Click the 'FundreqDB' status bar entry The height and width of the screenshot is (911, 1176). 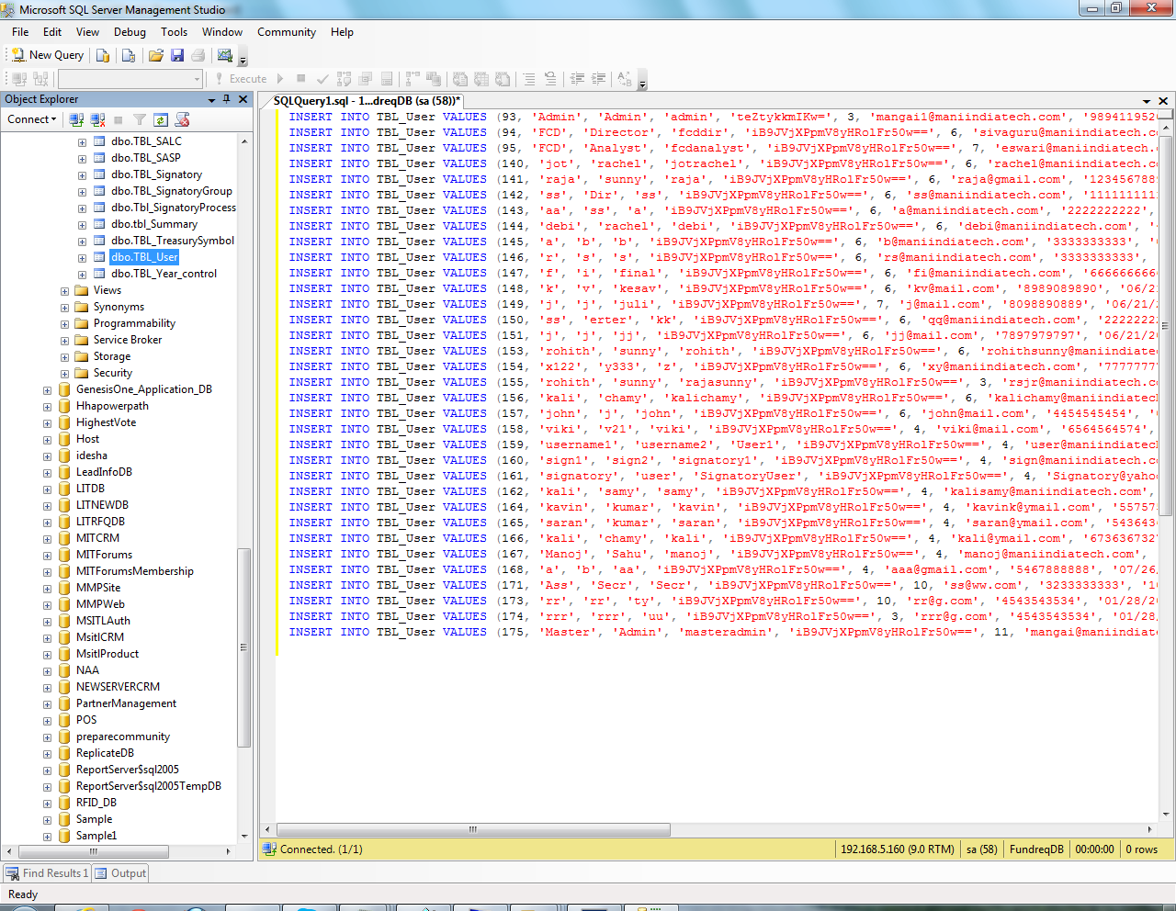coord(1036,849)
